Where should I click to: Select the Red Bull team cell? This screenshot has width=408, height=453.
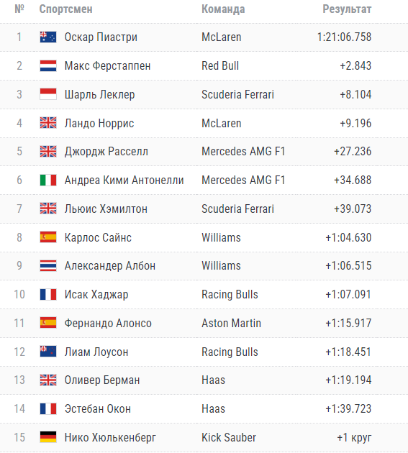[220, 65]
